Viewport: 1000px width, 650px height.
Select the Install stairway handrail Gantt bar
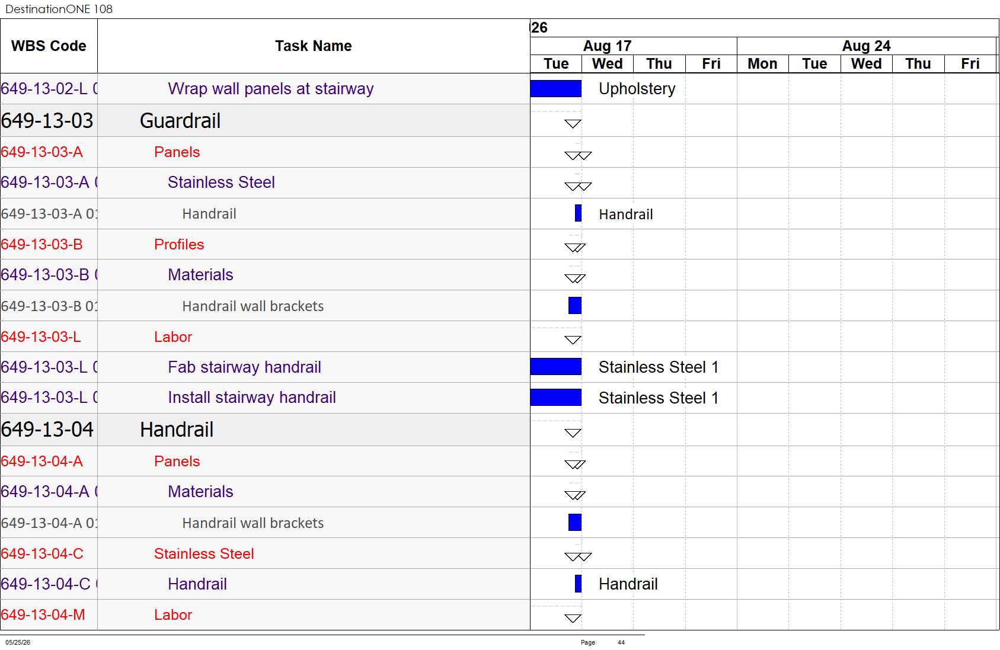[x=556, y=397]
